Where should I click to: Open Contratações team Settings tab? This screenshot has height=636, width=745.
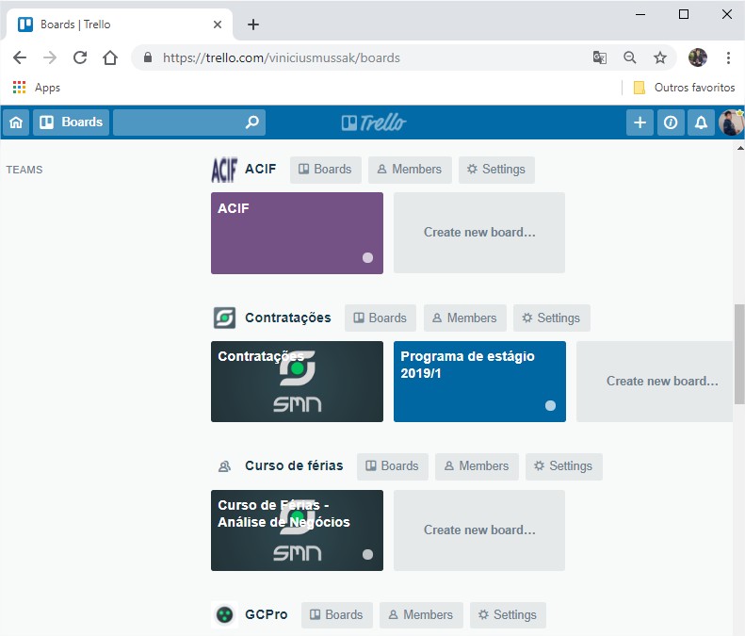click(x=551, y=318)
